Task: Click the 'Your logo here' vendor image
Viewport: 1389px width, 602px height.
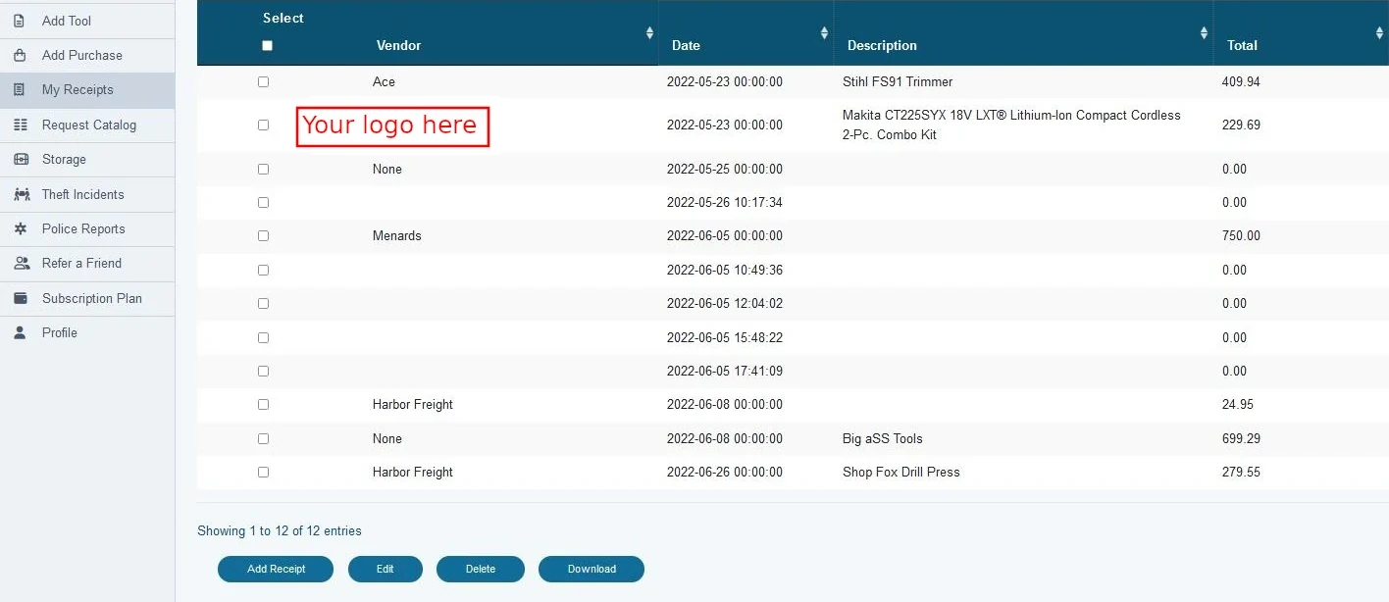Action: click(x=392, y=126)
